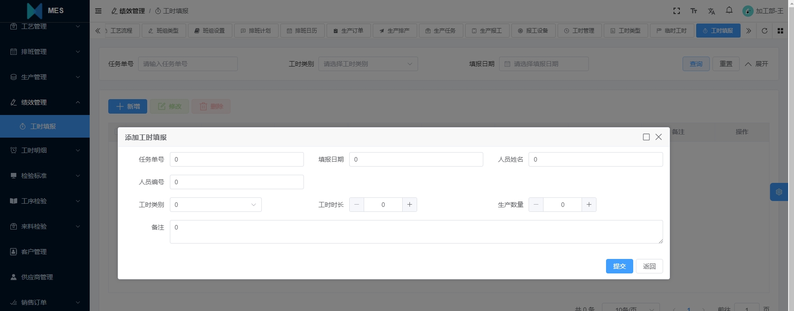Open the 填报日期 date picker filter

[544, 64]
